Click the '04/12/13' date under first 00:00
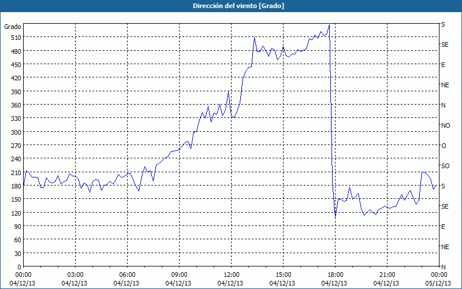 [23, 283]
